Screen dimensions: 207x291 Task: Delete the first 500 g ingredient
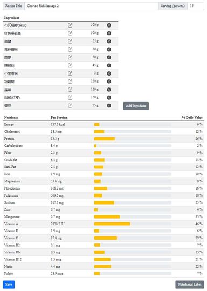coord(109,25)
